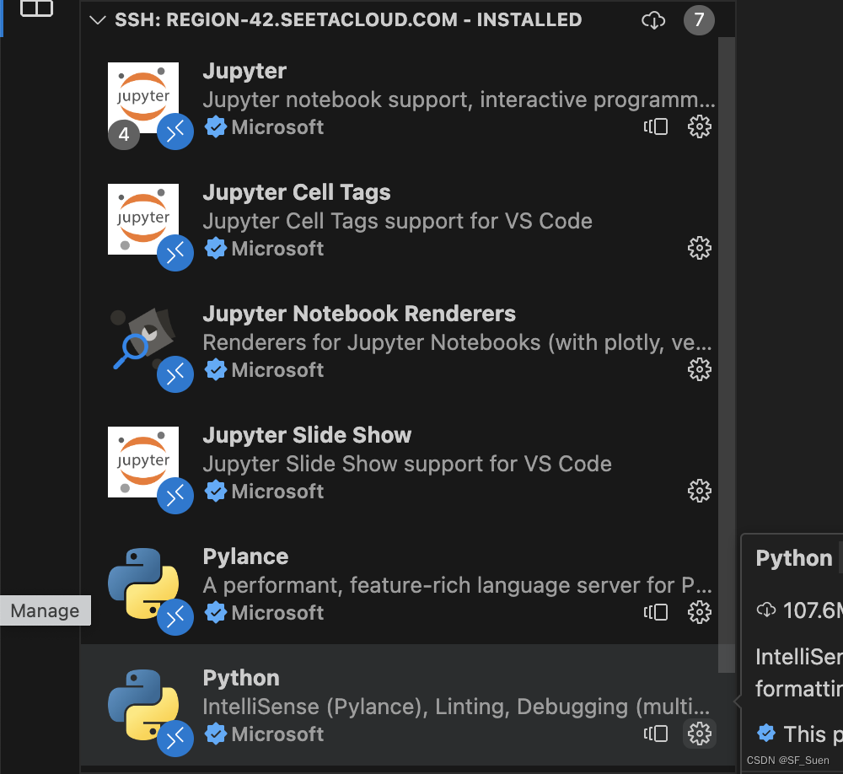This screenshot has height=774, width=843.
Task: Click the Python title in hover popup
Action: (x=794, y=558)
